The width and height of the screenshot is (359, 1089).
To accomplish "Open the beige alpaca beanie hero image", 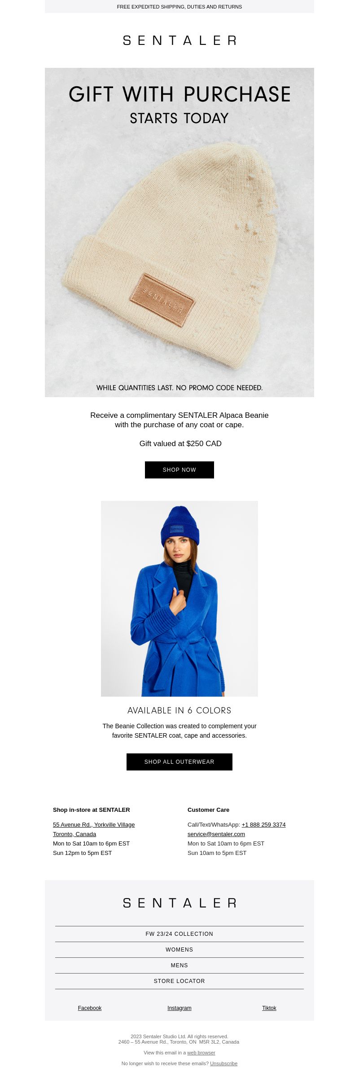I will pyautogui.click(x=179, y=232).
